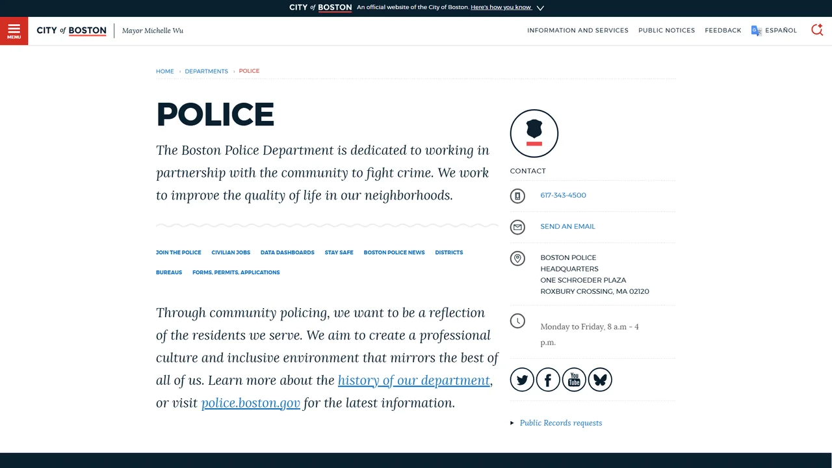Open Information and Services menu
The image size is (832, 468).
(x=578, y=31)
